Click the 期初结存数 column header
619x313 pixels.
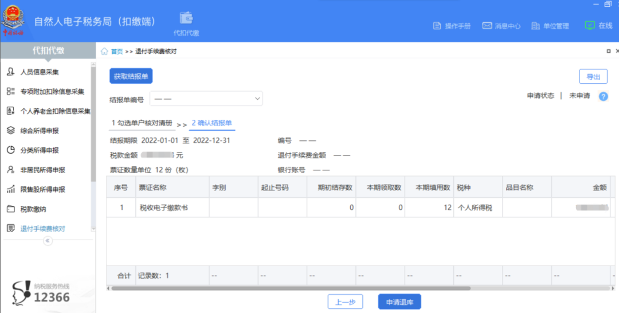[331, 187]
